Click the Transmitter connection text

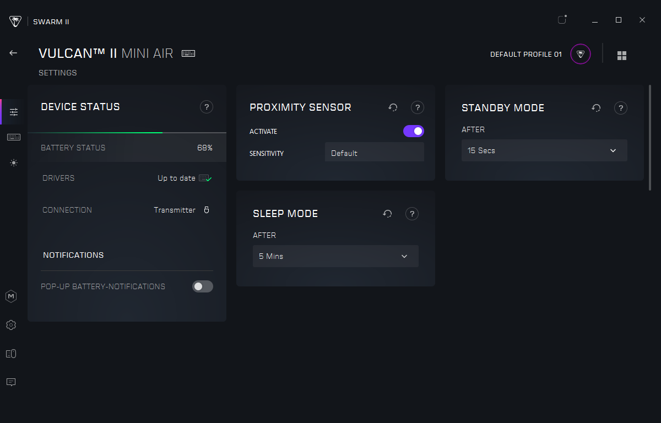(175, 210)
